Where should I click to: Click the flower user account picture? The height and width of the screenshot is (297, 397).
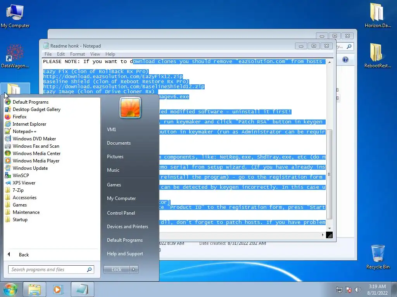pyautogui.click(x=130, y=108)
